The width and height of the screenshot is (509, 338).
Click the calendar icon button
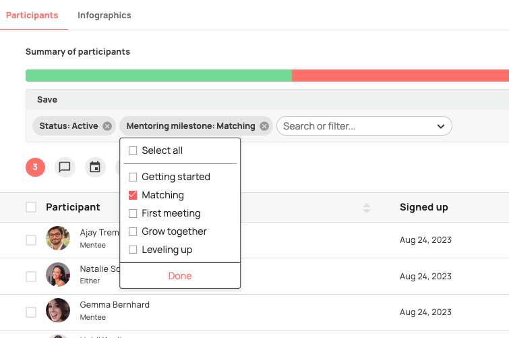click(x=95, y=167)
